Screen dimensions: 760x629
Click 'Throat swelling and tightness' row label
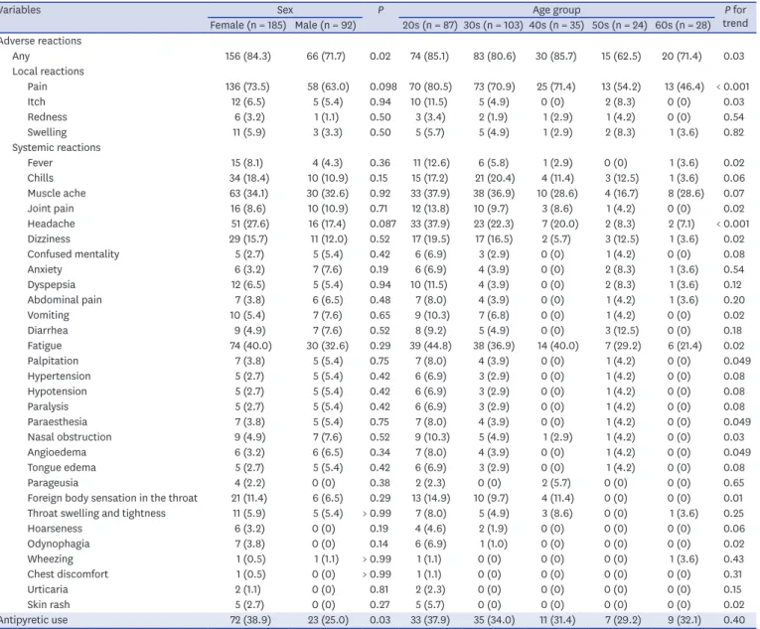pos(96,513)
